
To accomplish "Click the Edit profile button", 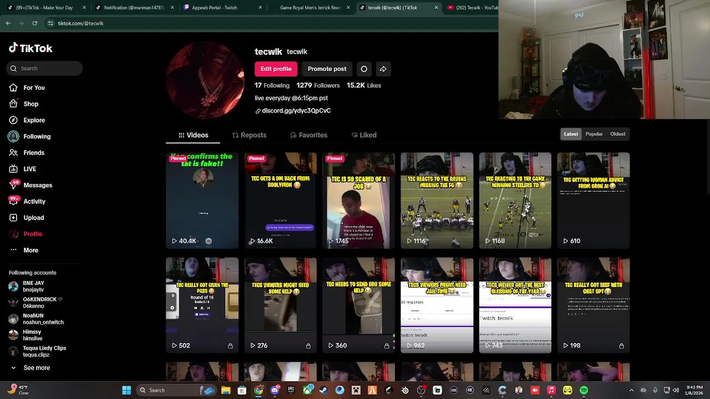I will 276,69.
